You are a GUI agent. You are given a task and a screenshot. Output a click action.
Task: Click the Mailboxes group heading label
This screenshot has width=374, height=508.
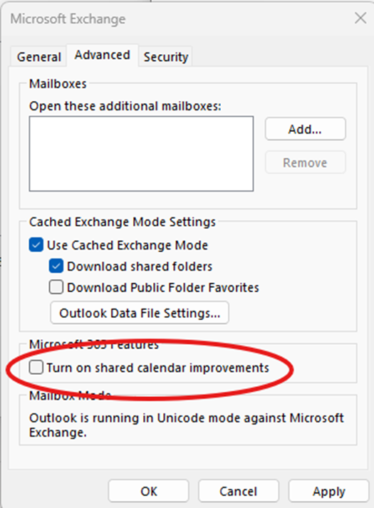(58, 84)
